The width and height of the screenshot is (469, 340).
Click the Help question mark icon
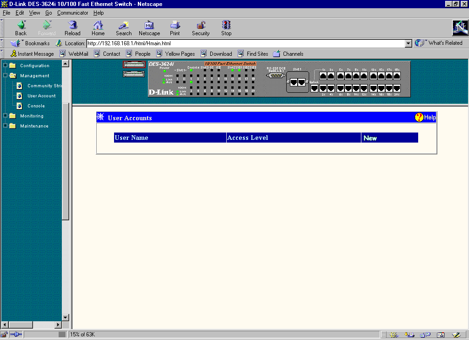tap(419, 117)
